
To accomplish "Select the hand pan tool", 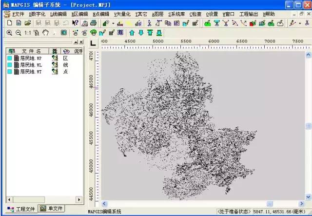I will pyautogui.click(x=45, y=33).
